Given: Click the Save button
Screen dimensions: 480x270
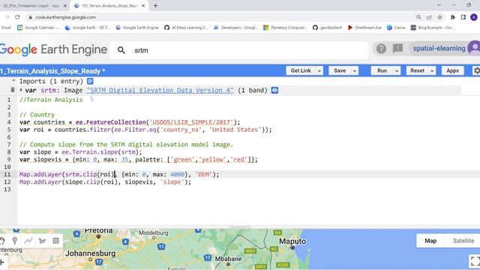Looking at the screenshot, I should 340,70.
